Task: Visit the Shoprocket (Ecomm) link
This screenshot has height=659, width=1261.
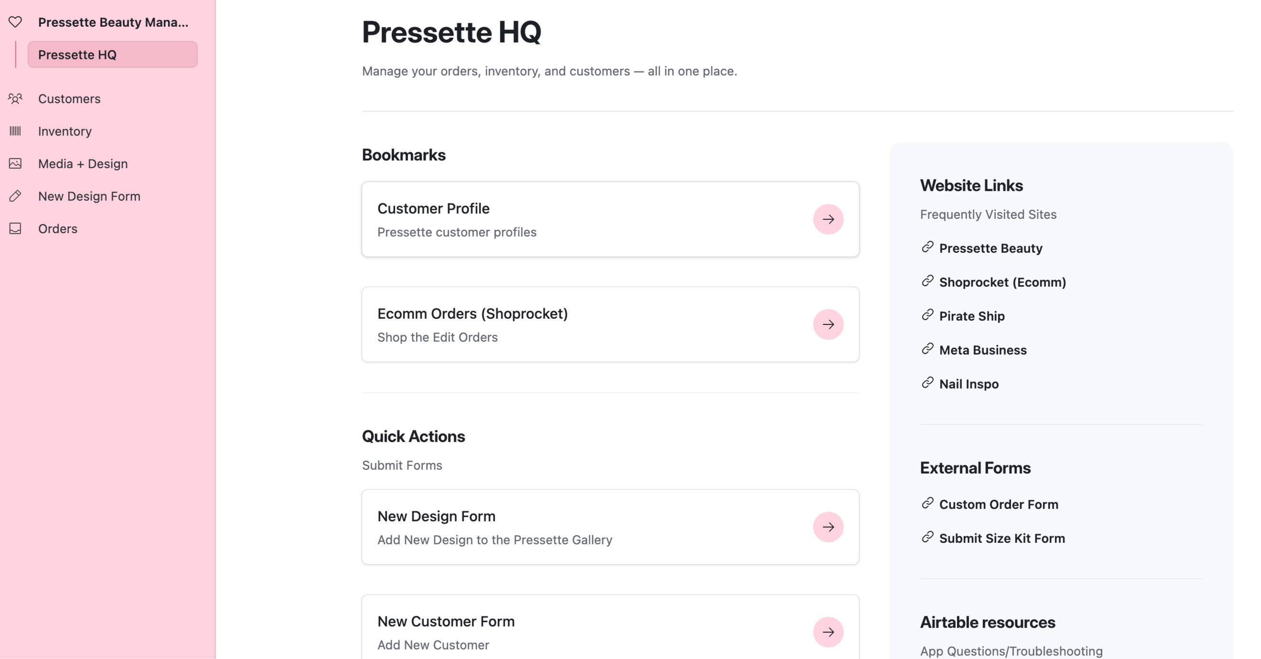Action: 1002,282
